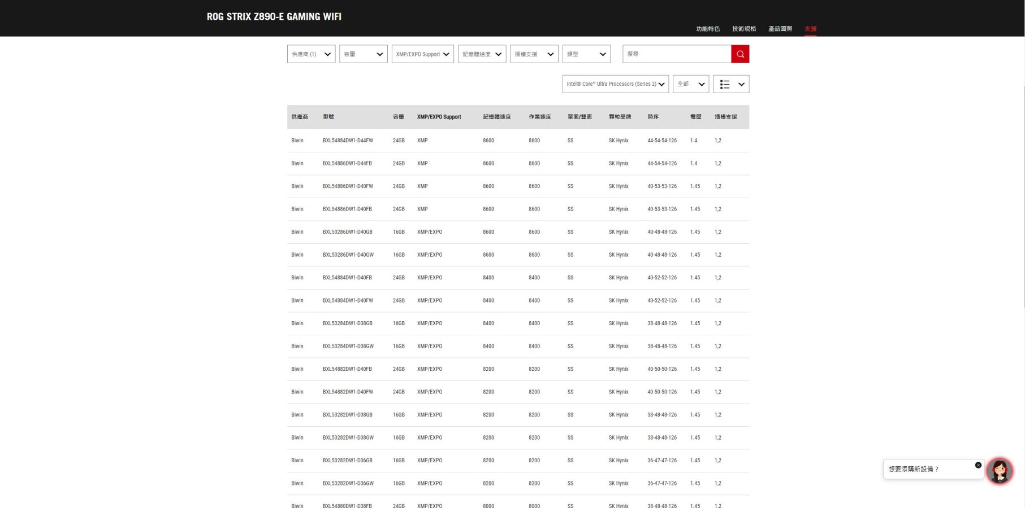Click the 供應商 column header
The width and height of the screenshot is (1025, 508).
(300, 117)
